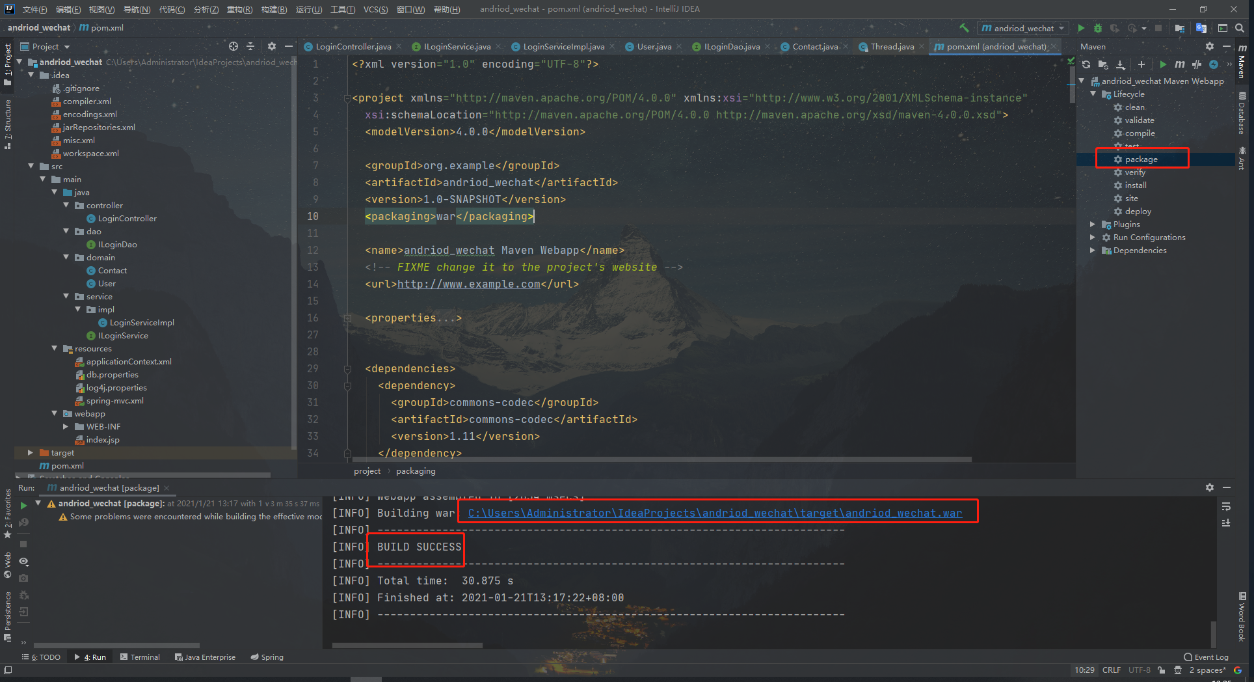Run the selected Maven build with green arrow
The height and width of the screenshot is (682, 1254).
tap(1163, 64)
